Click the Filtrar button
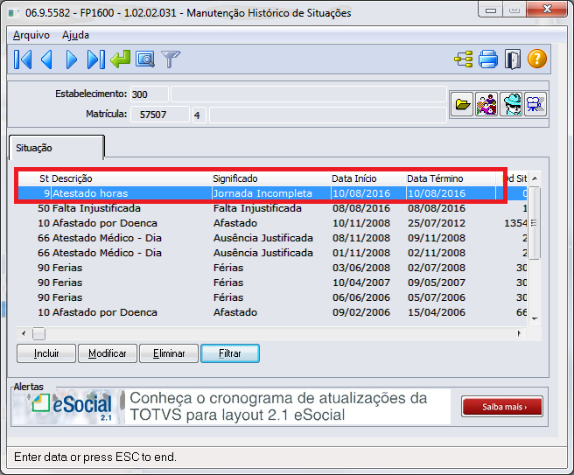Image resolution: width=574 pixels, height=475 pixels. (x=230, y=353)
